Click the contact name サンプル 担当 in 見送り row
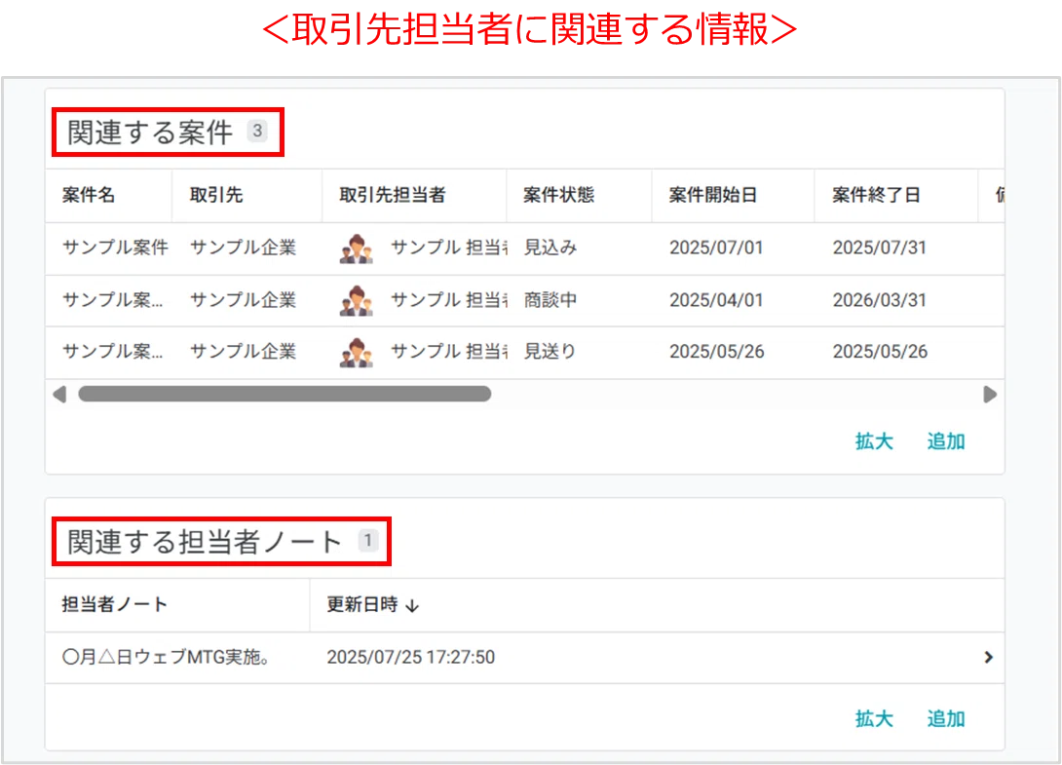 [449, 352]
